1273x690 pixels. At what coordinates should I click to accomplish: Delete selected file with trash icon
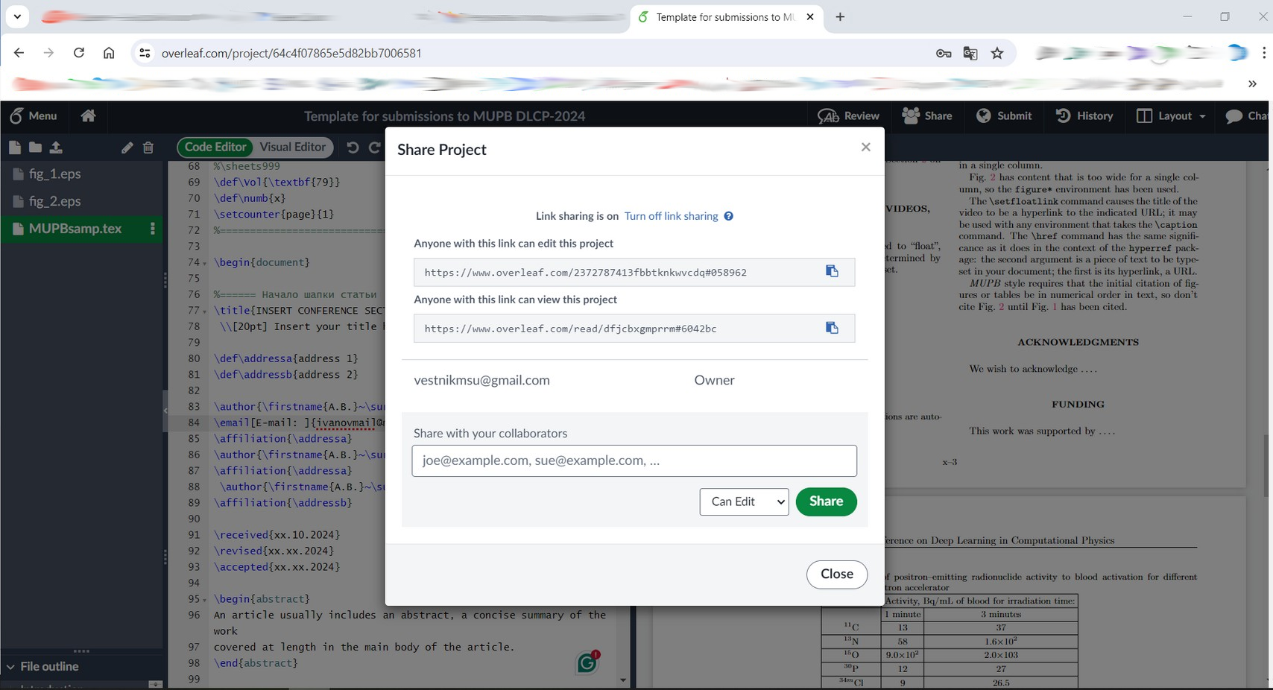[148, 148]
